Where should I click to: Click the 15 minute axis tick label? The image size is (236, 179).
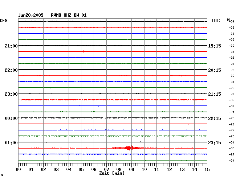[207, 170]
